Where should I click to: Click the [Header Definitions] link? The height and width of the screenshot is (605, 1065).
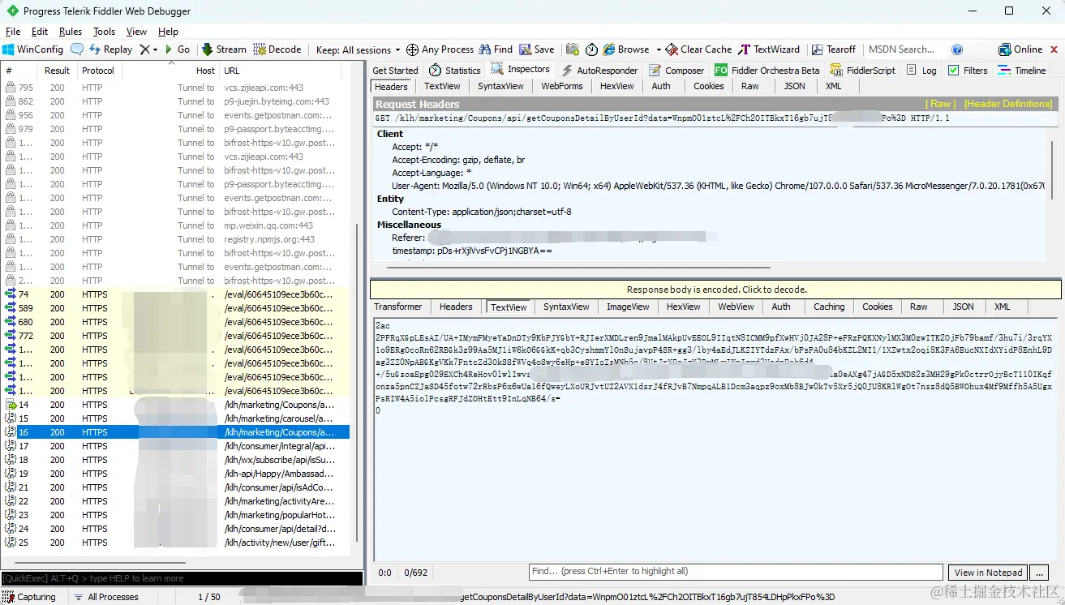tap(1008, 104)
